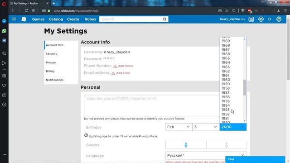Image resolution: width=290 pixels, height=163 pixels.
Task: Focus the Describe yourself text area
Action: coord(152,105)
